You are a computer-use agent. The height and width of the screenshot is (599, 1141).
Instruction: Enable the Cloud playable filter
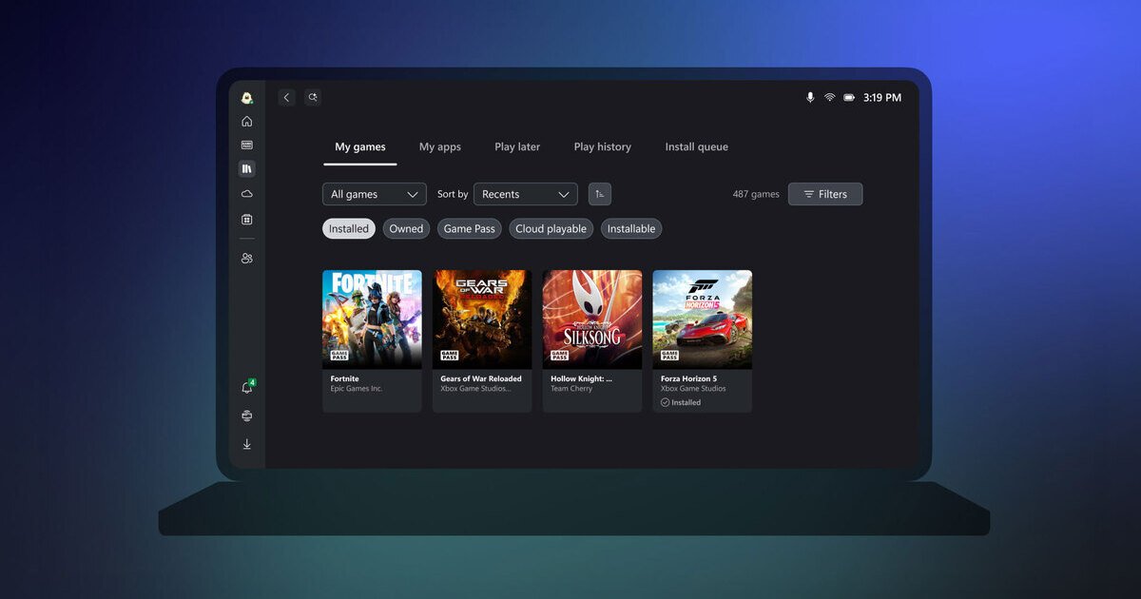(551, 228)
